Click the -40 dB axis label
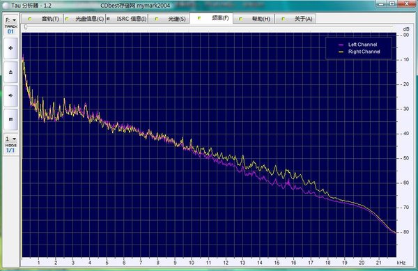Viewport: 418px width, 271px height. 405,134
